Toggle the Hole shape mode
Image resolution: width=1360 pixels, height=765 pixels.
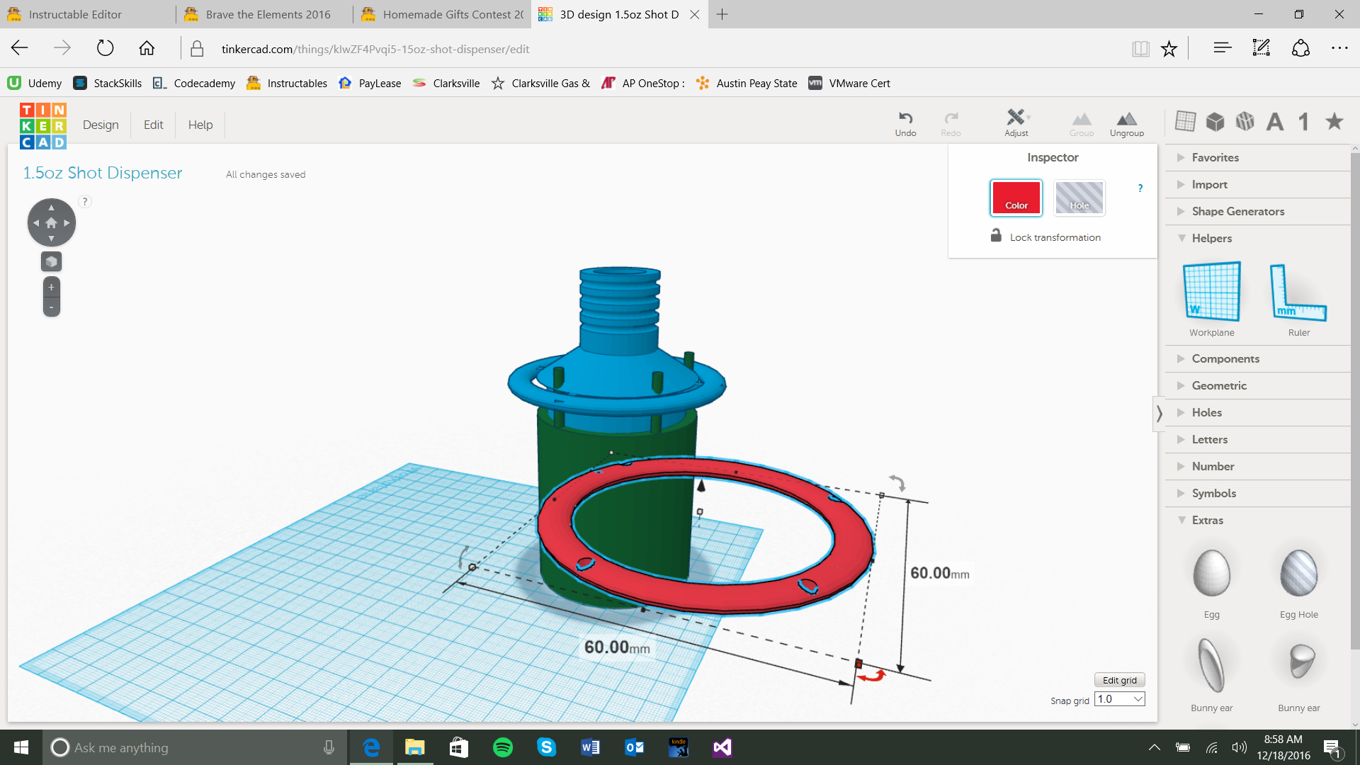(x=1079, y=198)
